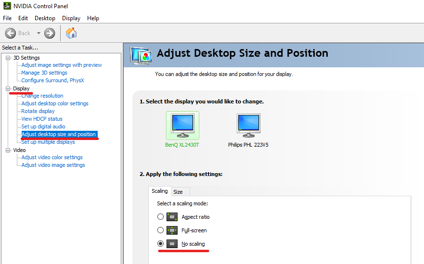Click the Forward arrow button

[x=50, y=33]
